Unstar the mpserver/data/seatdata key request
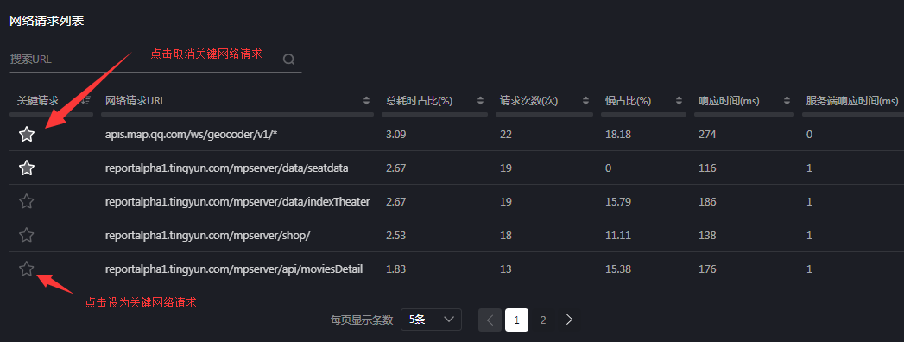Screen dimensions: 904x342 point(27,168)
